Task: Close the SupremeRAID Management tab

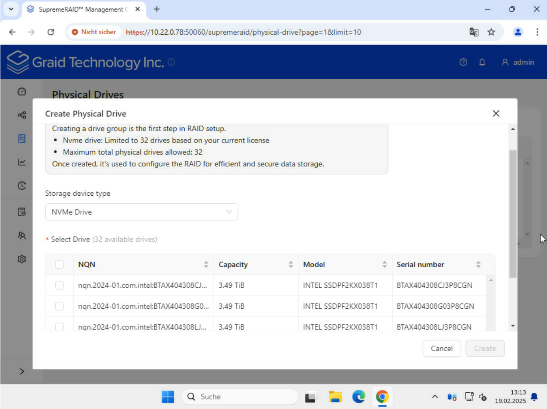Action: [138, 9]
